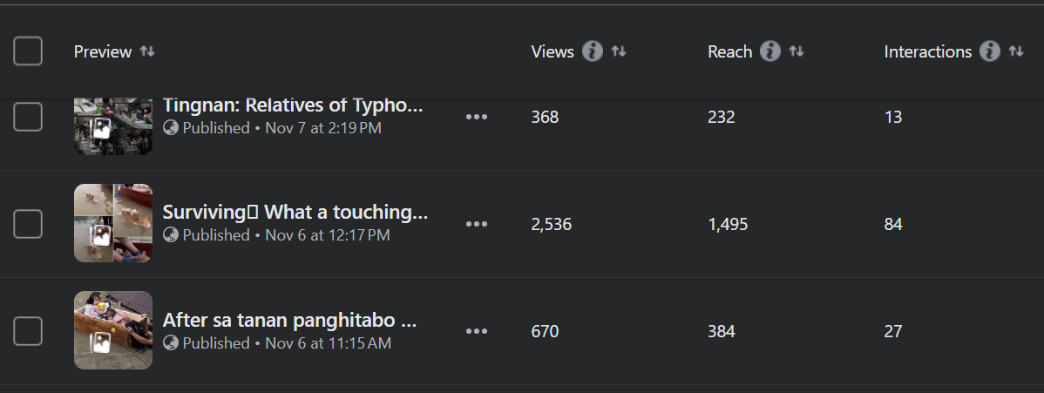Check the Surviving post row checkbox
1044x393 pixels.
[28, 224]
